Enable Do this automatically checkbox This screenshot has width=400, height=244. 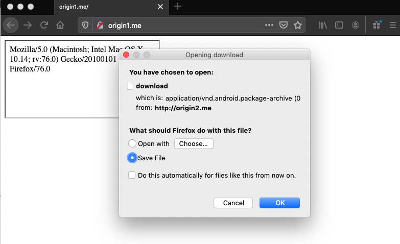click(132, 175)
